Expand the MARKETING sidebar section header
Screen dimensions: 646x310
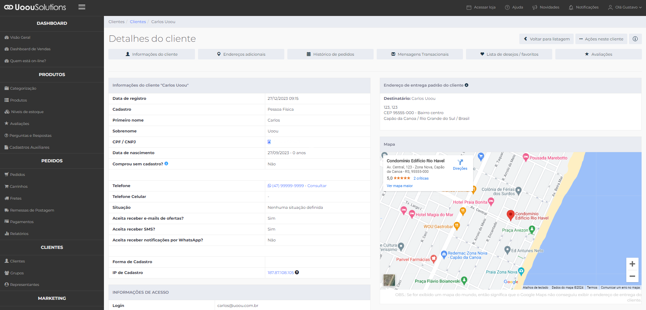pyautogui.click(x=52, y=298)
